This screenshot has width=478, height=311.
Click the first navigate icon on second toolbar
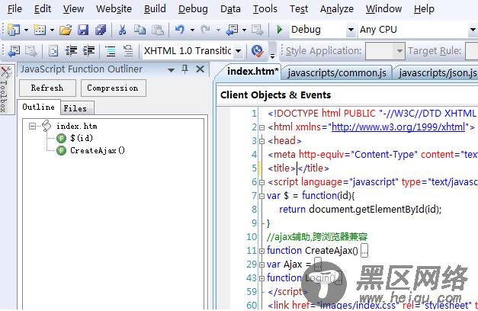click(x=14, y=51)
